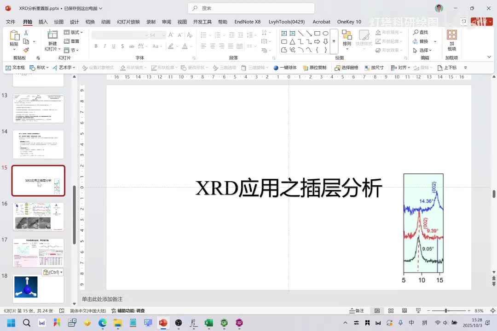Expand the shapes gallery more arrow
Image resolution: width=497 pixels, height=331 pixels.
click(334, 41)
